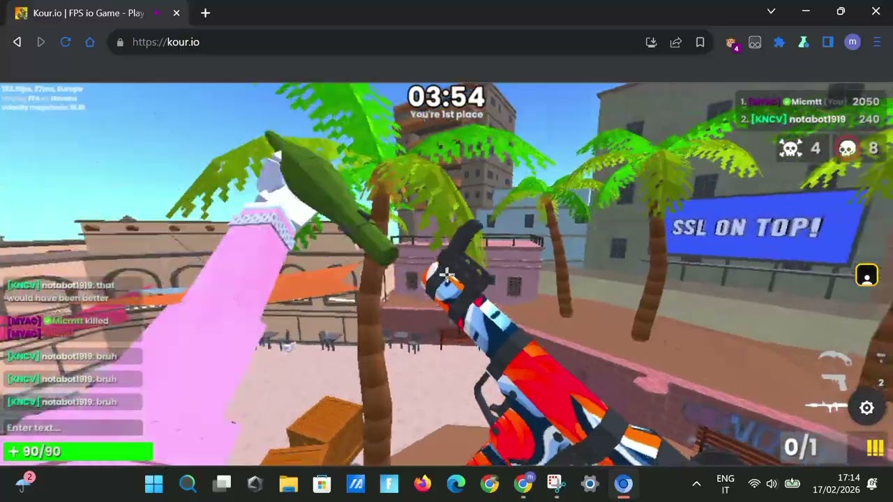The image size is (893, 502).
Task: Toggle the browser side panel
Action: [828, 43]
